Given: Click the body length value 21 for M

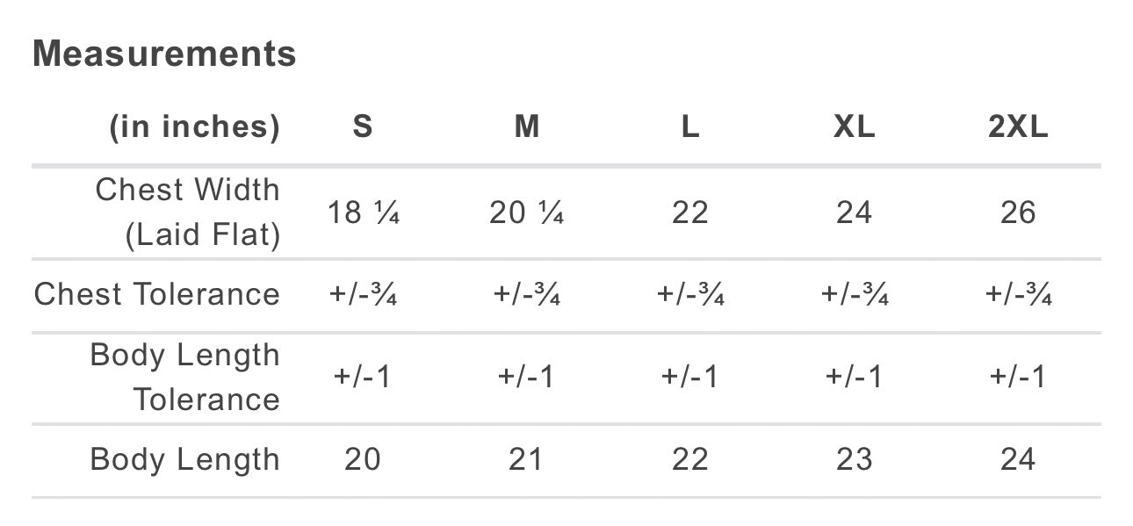Looking at the screenshot, I should click(526, 459).
